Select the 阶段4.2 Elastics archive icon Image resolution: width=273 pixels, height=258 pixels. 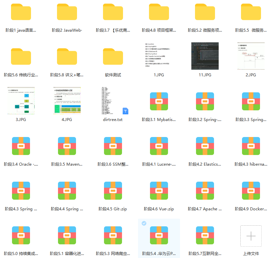pos(205,146)
